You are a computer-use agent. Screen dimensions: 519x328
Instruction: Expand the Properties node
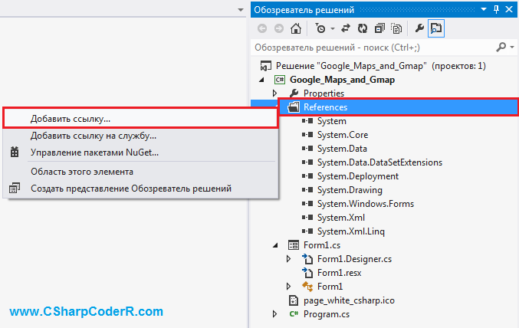click(274, 93)
